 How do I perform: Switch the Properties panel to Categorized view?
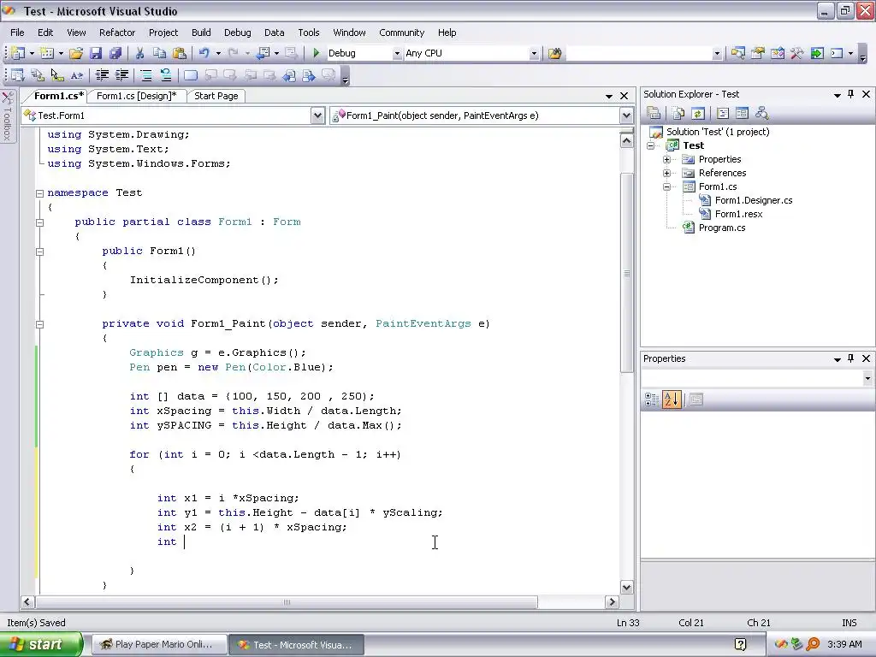pos(651,400)
